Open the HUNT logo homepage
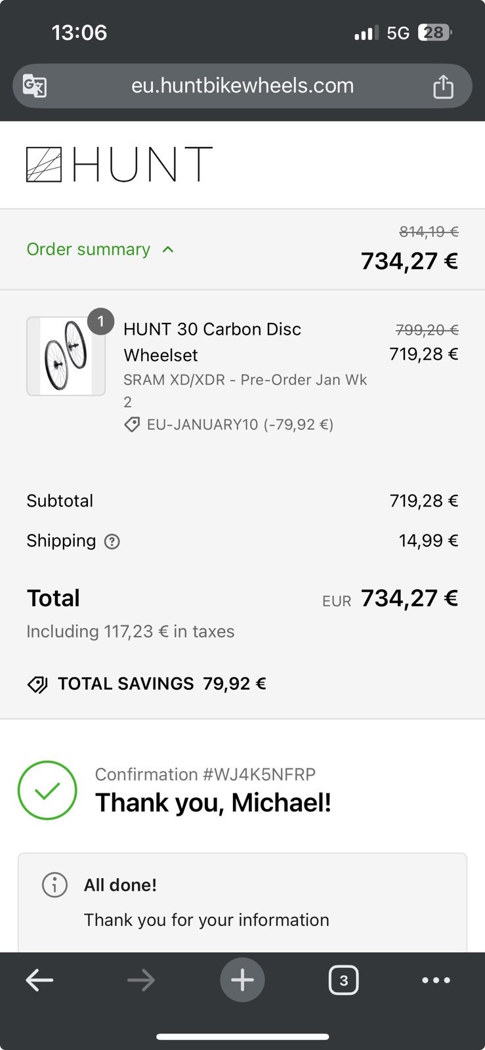 pos(119,164)
